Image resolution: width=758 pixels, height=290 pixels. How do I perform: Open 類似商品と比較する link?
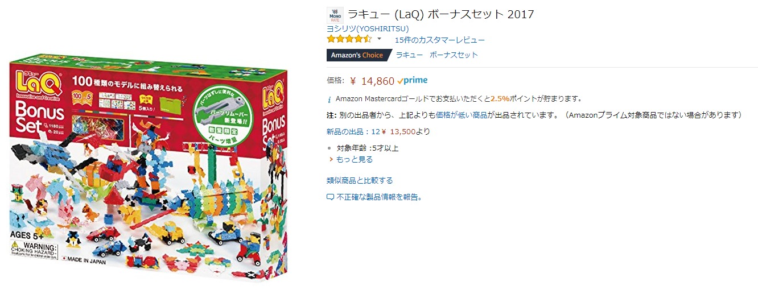360,181
